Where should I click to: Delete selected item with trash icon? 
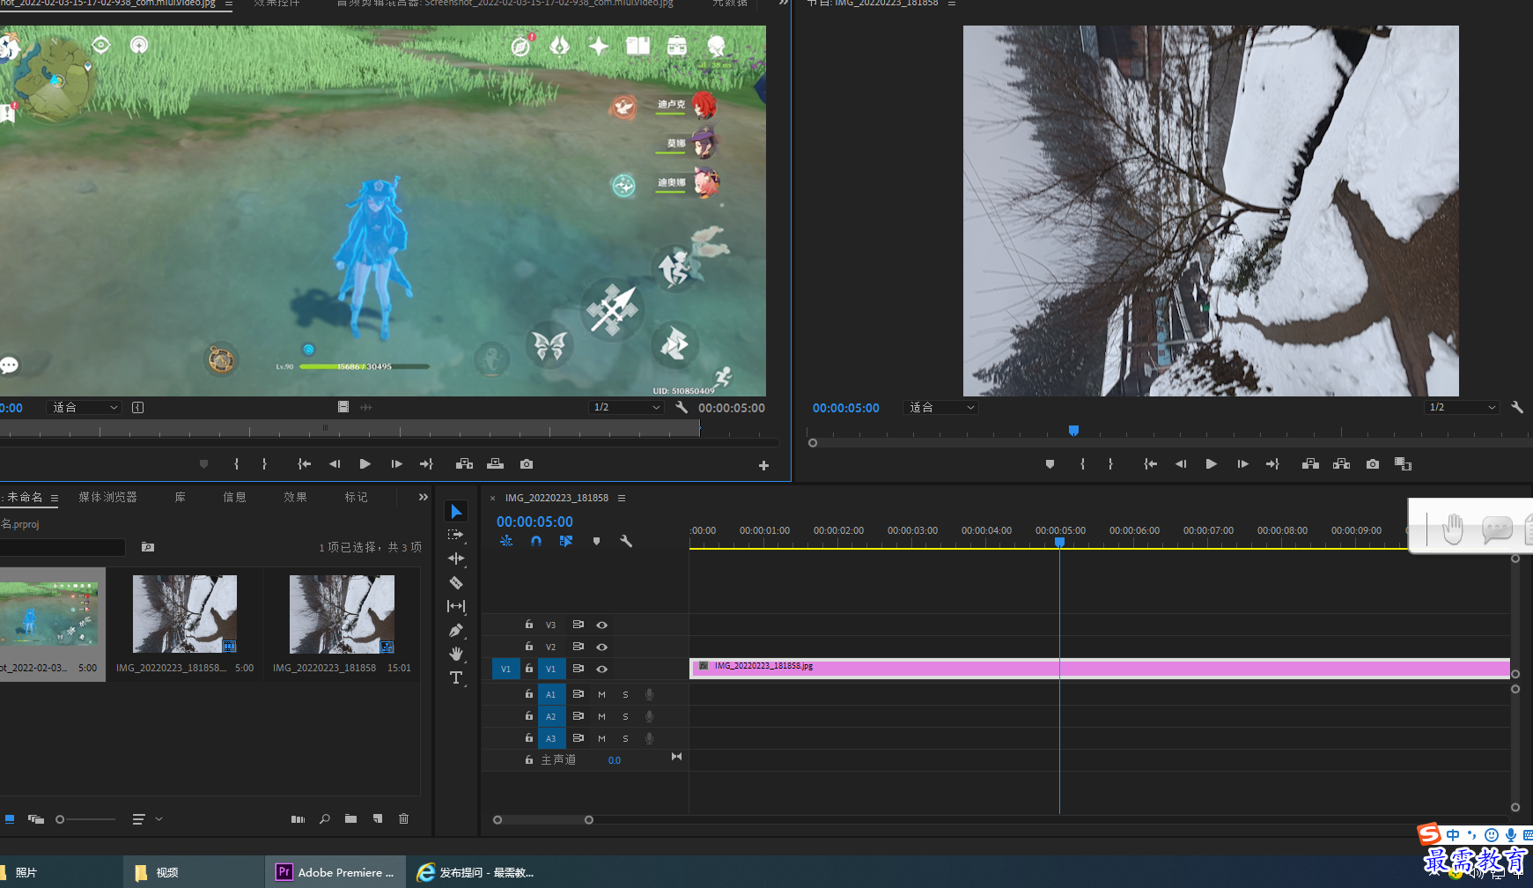click(404, 819)
